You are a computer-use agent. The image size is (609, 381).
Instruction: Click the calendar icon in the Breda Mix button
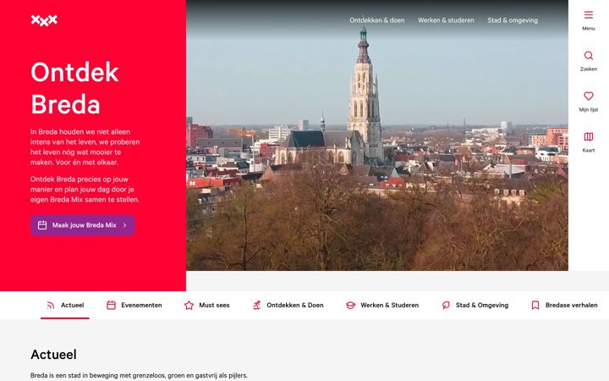(x=42, y=225)
